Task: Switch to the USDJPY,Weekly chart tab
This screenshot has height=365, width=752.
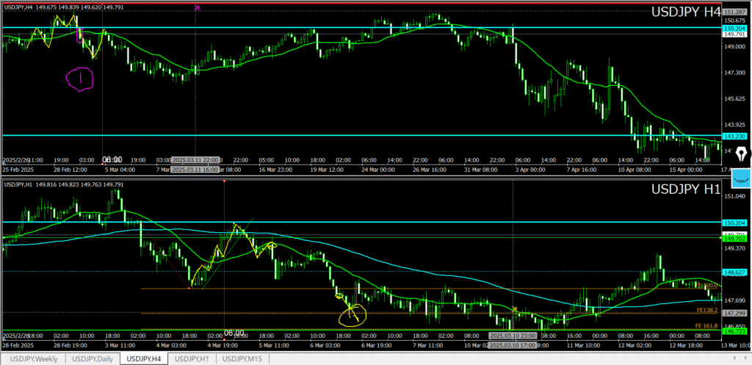Action: click(33, 358)
